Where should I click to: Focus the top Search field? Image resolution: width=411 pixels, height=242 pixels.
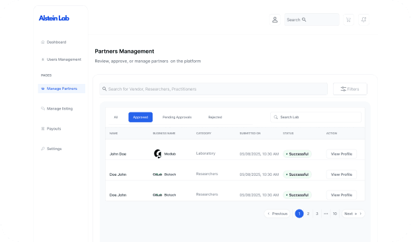click(312, 20)
